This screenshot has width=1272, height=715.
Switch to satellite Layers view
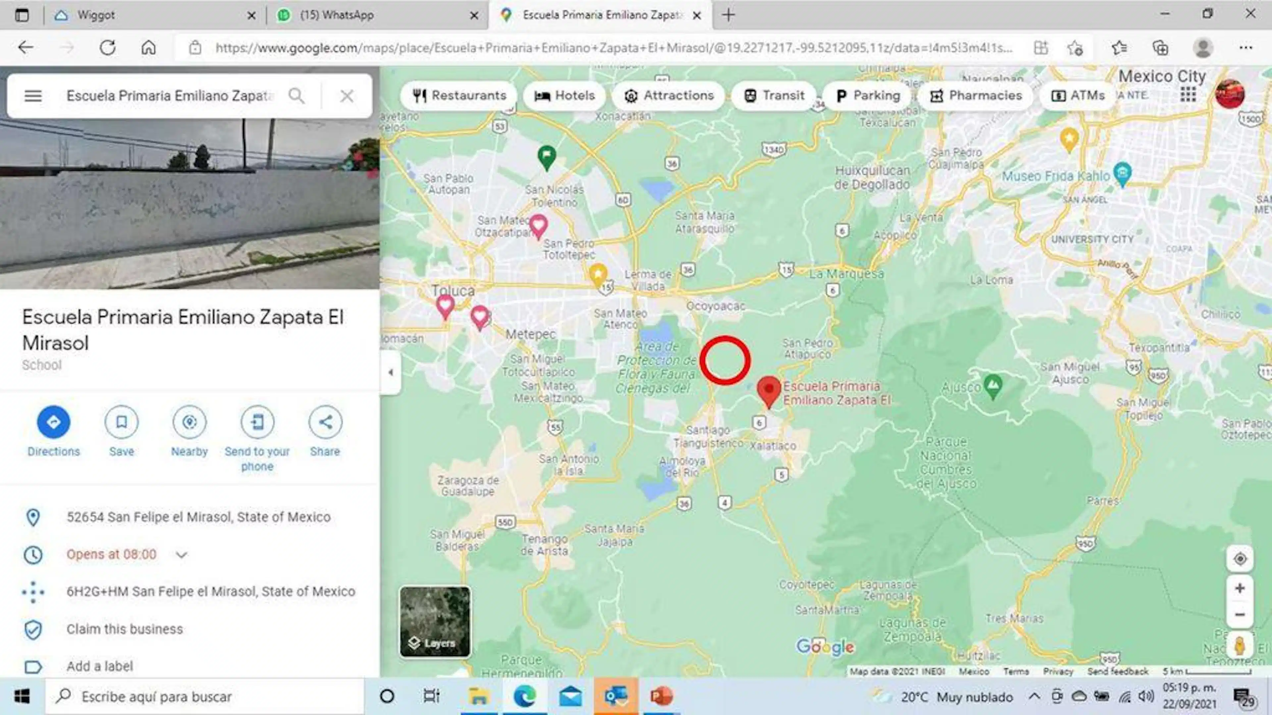435,622
